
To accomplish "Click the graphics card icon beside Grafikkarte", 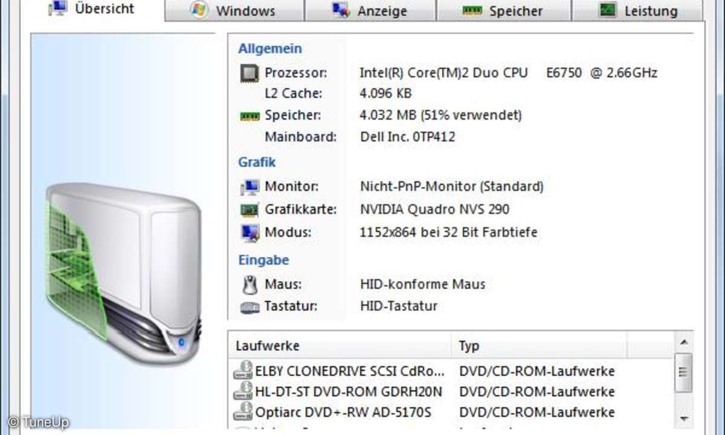I will (x=250, y=210).
